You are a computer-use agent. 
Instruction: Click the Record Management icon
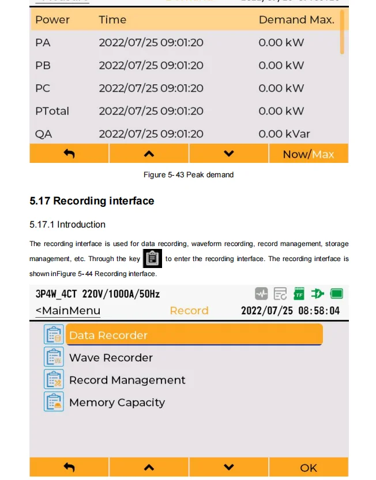(x=54, y=379)
